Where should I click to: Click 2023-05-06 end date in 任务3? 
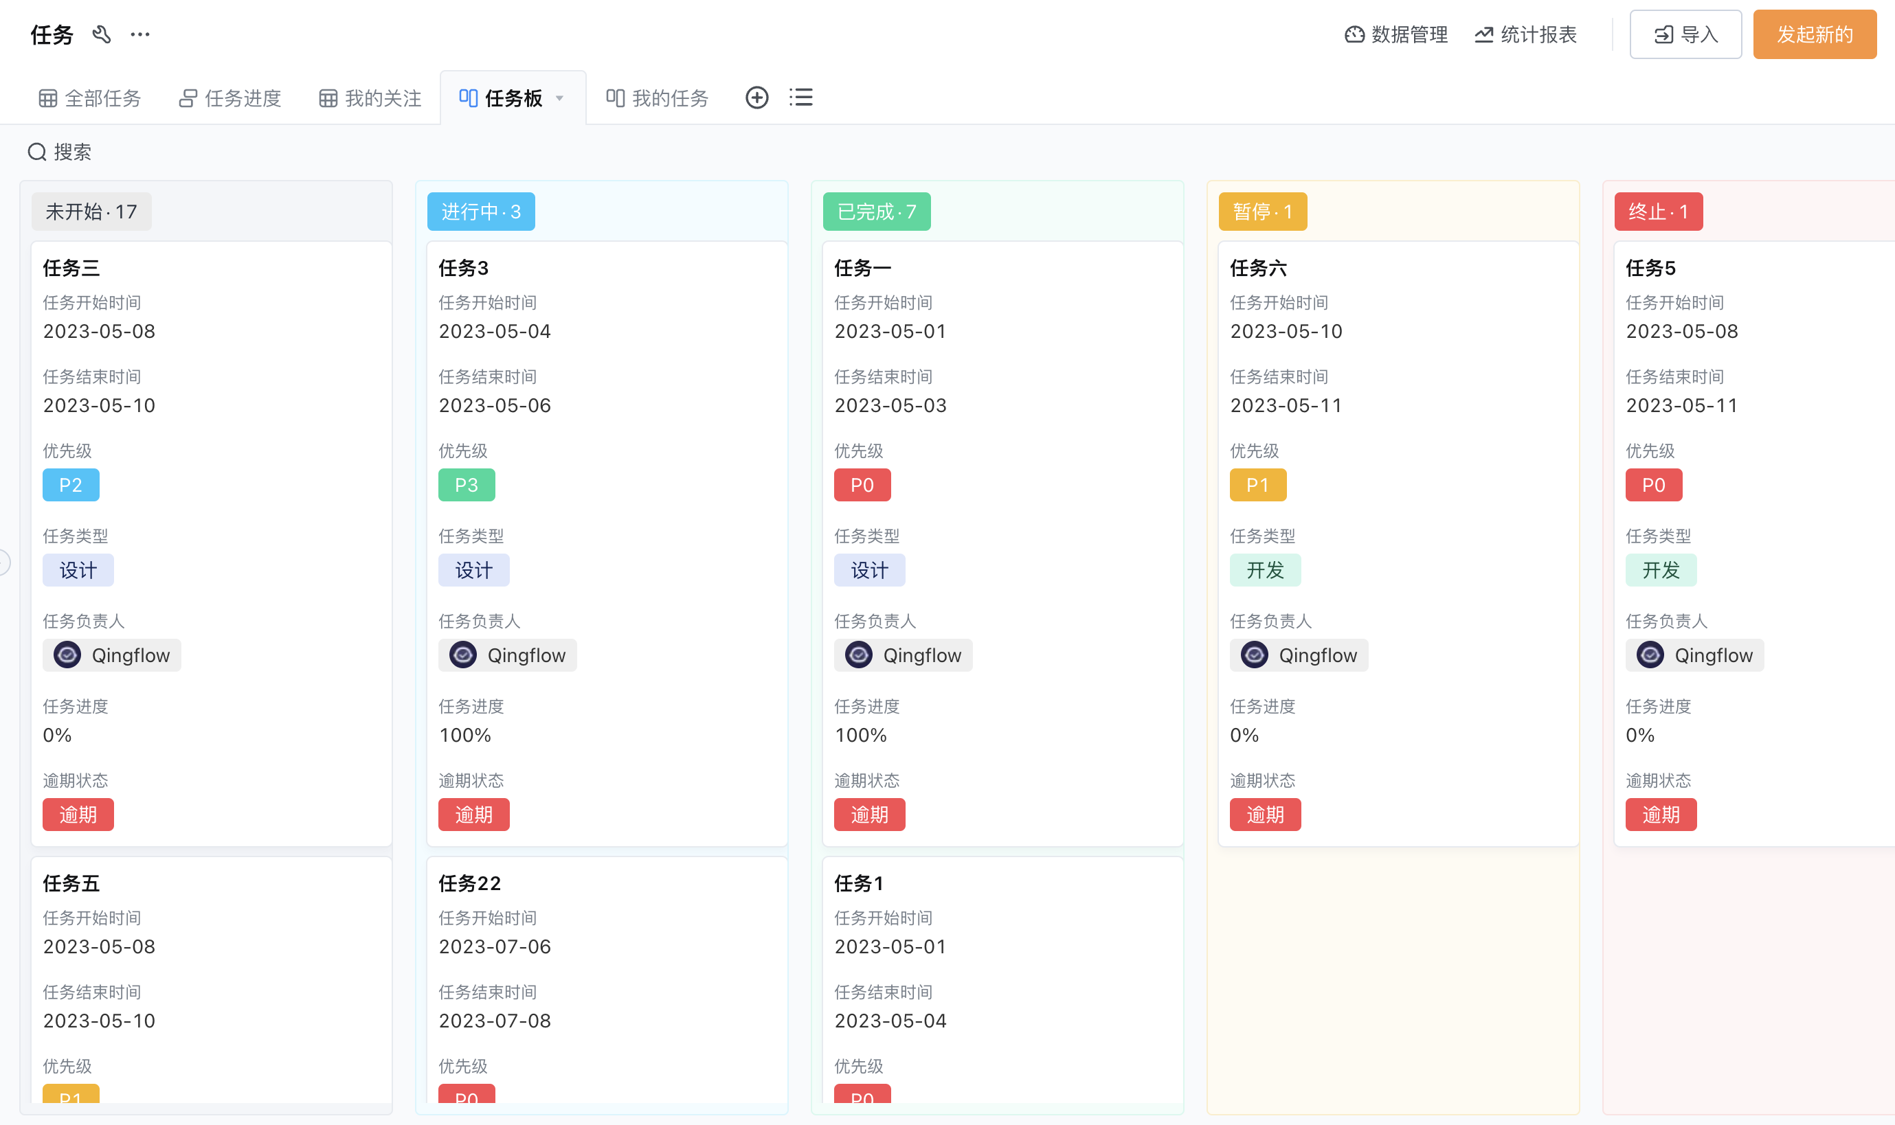495,406
